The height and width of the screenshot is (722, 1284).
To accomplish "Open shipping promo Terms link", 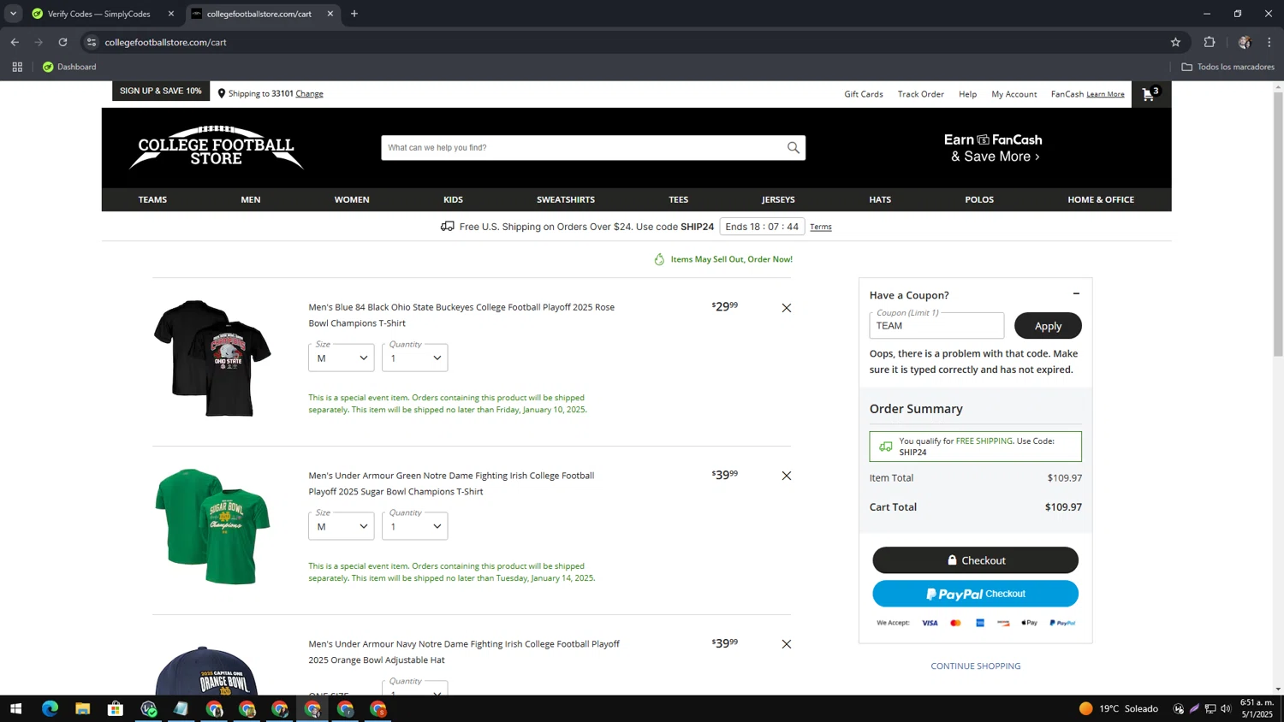I will tap(821, 227).
